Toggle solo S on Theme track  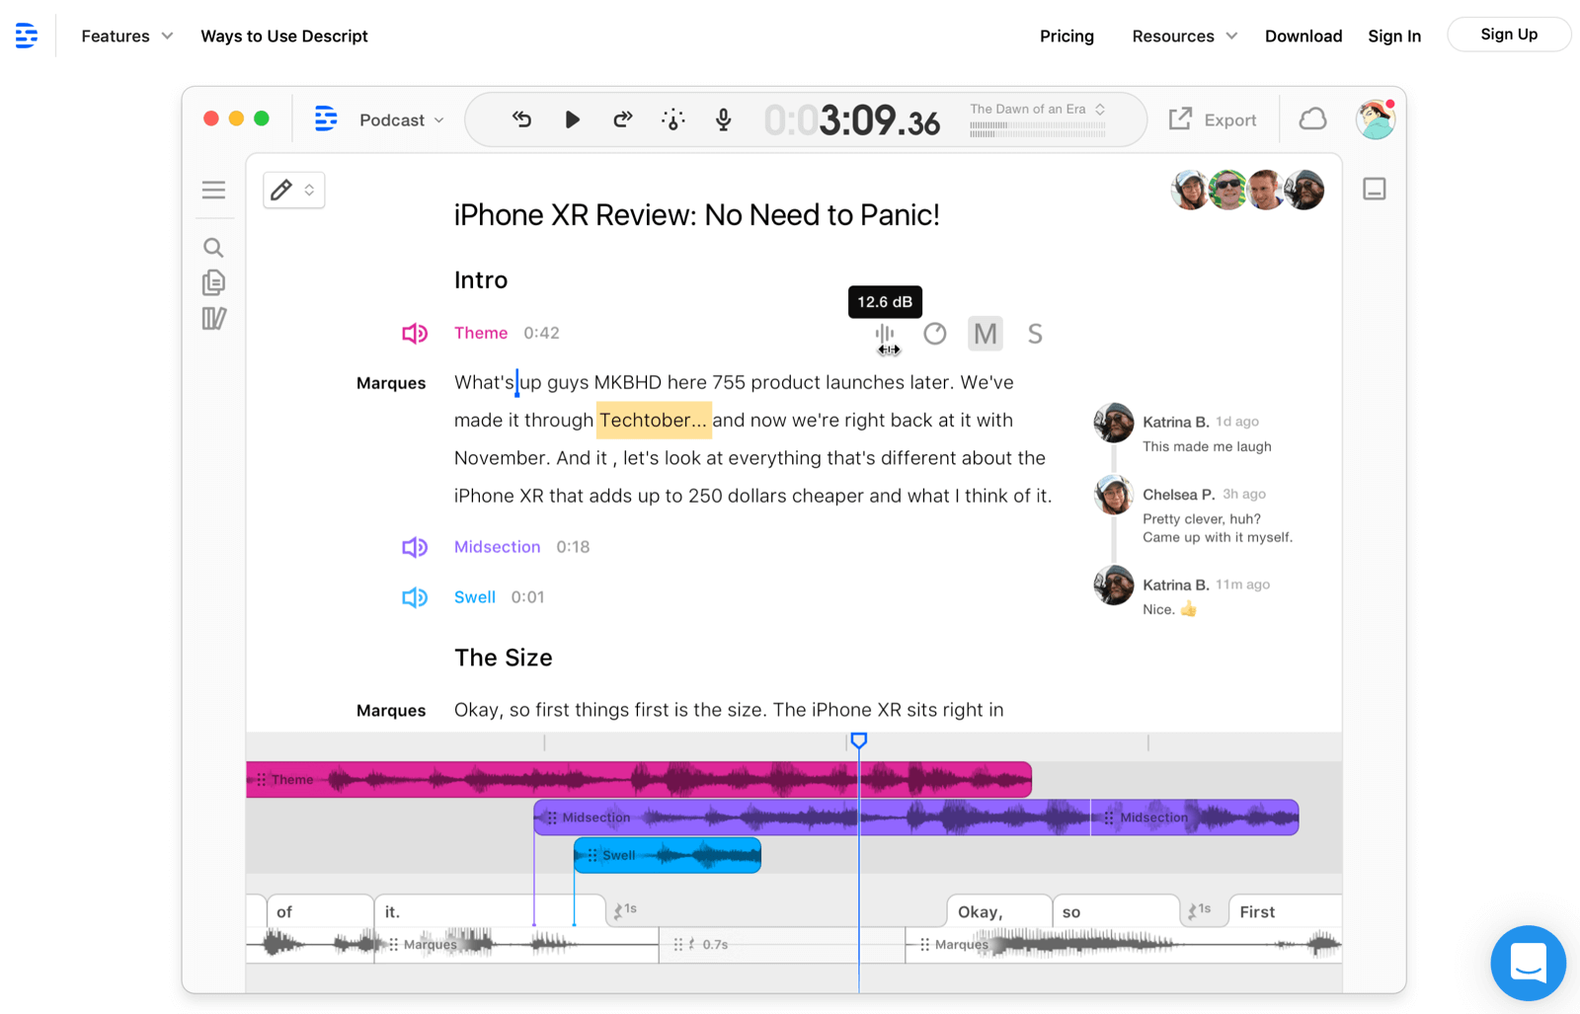click(1035, 334)
